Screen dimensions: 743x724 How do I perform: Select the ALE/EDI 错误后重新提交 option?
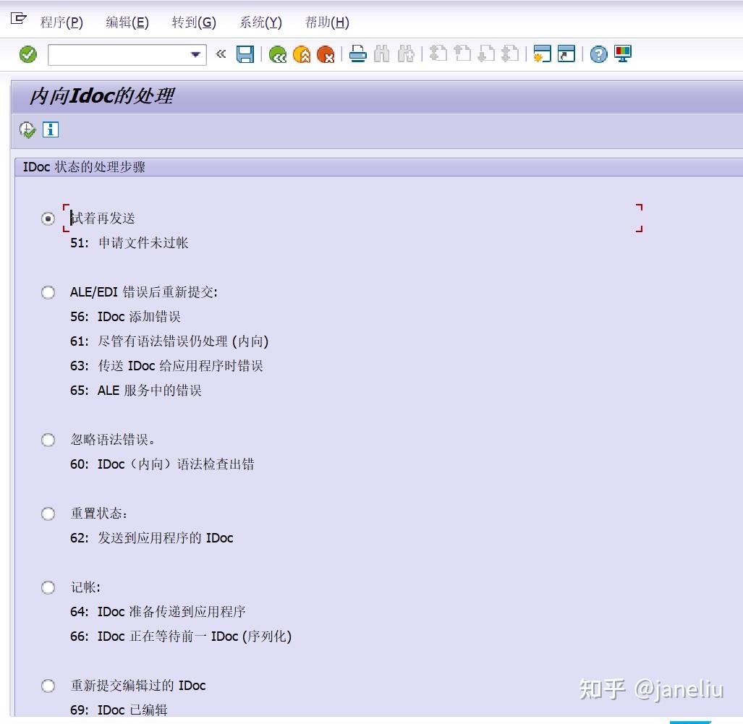(x=48, y=292)
